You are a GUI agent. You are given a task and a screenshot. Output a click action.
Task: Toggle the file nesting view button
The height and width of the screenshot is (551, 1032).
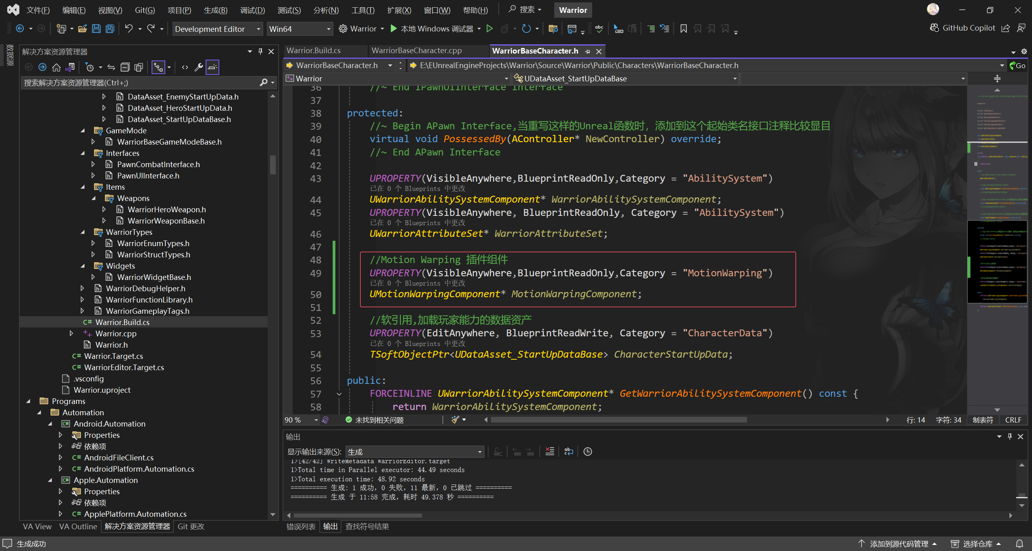pos(158,67)
